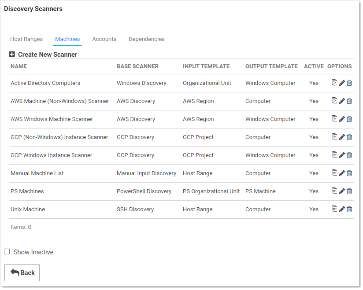This screenshot has height=290, width=363.
Task: Enable the Show Inactive checkbox
Action: coord(7,252)
